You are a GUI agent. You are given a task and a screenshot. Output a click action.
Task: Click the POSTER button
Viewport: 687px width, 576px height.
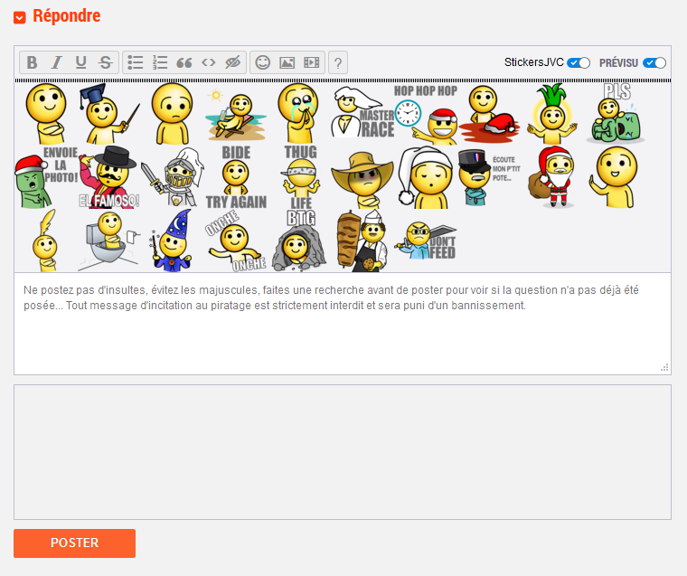point(74,543)
